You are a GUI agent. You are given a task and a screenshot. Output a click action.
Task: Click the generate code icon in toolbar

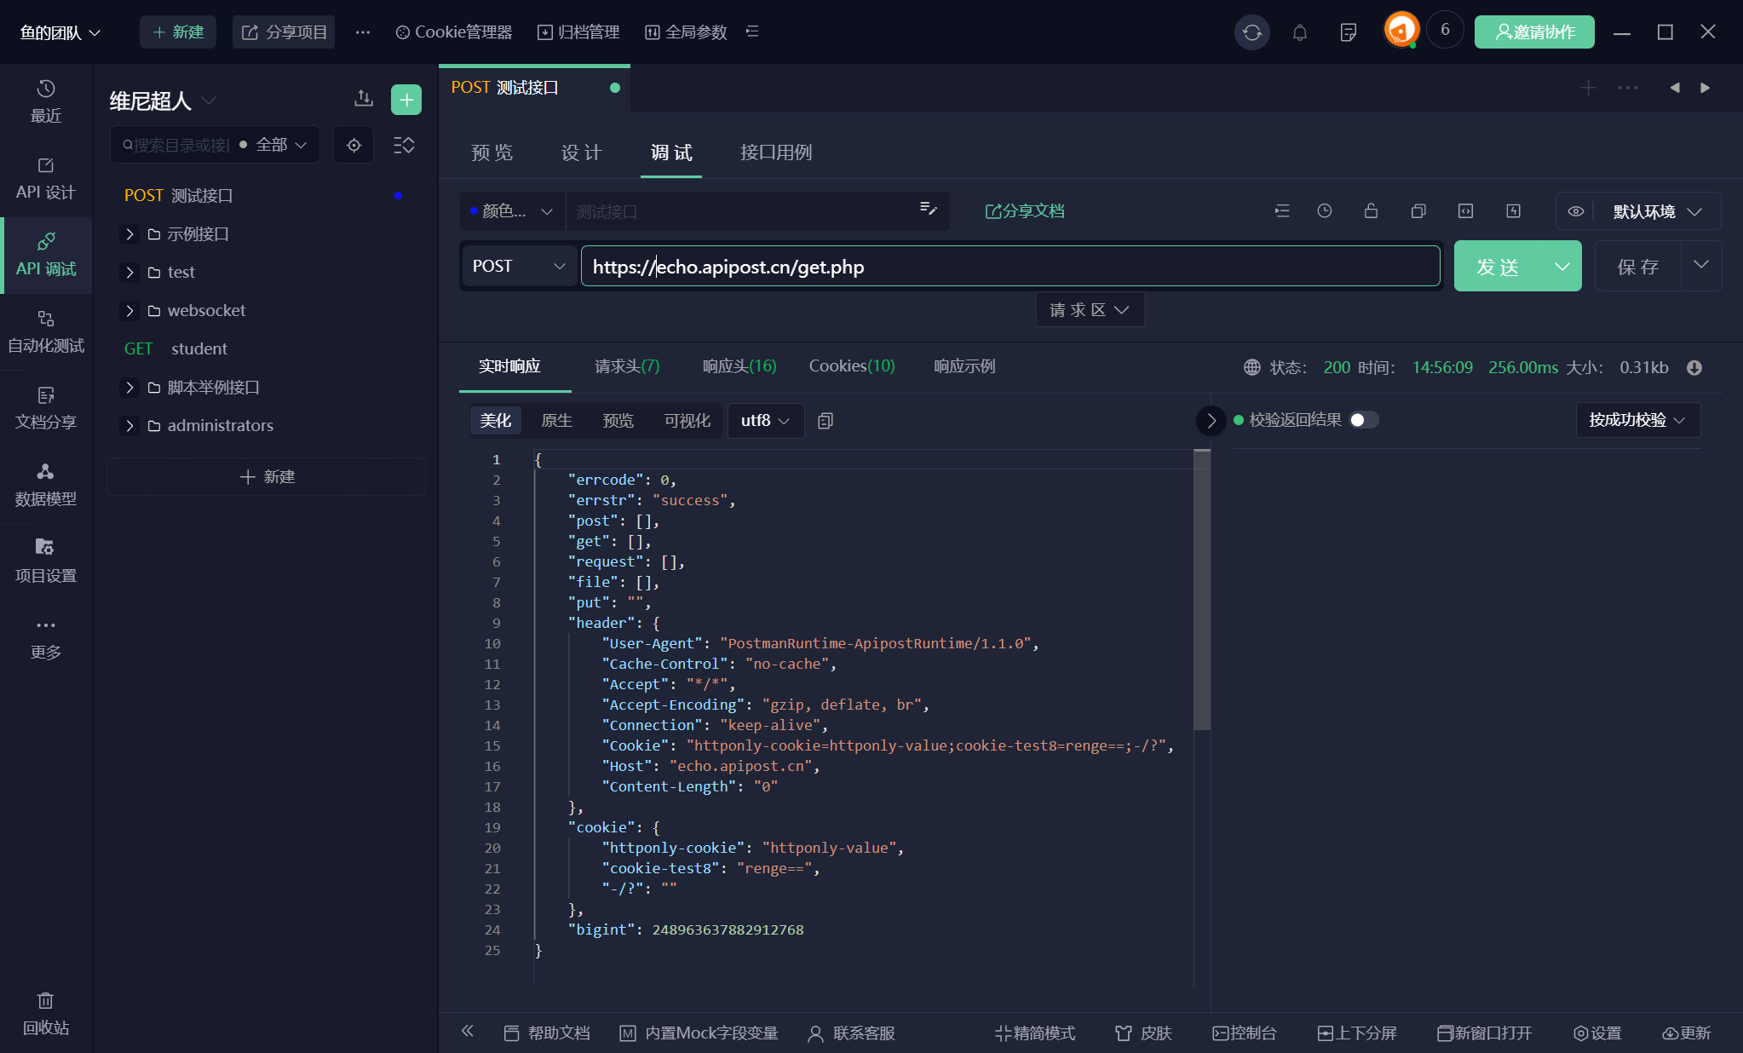point(1465,211)
